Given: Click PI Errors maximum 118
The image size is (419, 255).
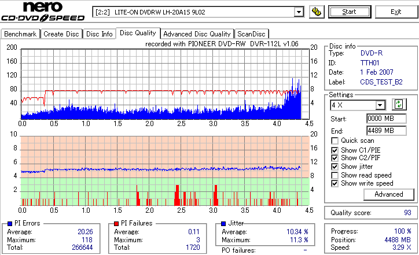Looking at the screenshot, I should 87,240.
